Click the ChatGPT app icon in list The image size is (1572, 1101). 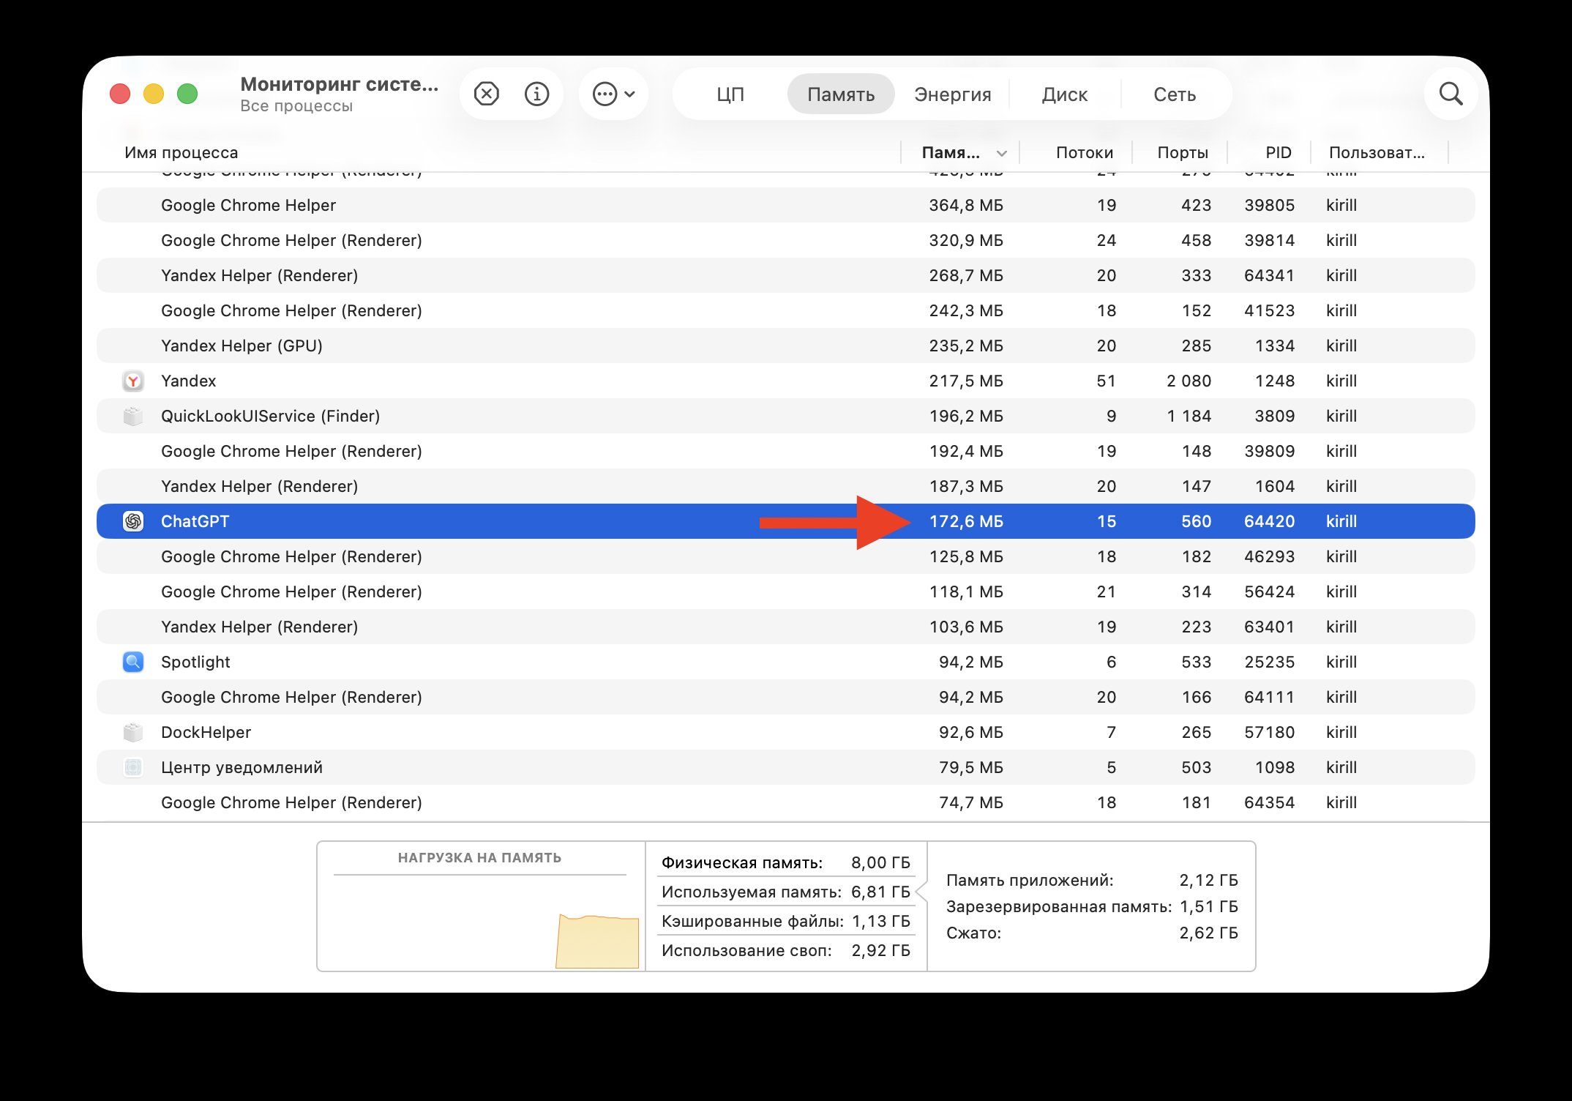tap(133, 521)
